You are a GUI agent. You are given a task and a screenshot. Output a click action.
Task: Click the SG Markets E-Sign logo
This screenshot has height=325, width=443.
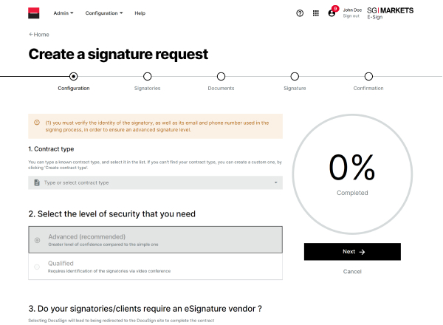(390, 13)
